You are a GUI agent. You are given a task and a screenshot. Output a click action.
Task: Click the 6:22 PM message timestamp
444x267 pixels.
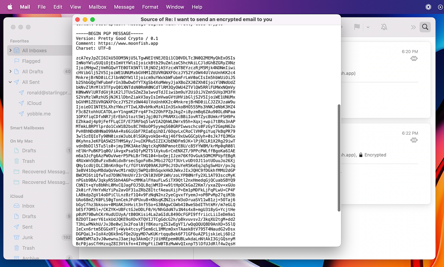pos(410,133)
